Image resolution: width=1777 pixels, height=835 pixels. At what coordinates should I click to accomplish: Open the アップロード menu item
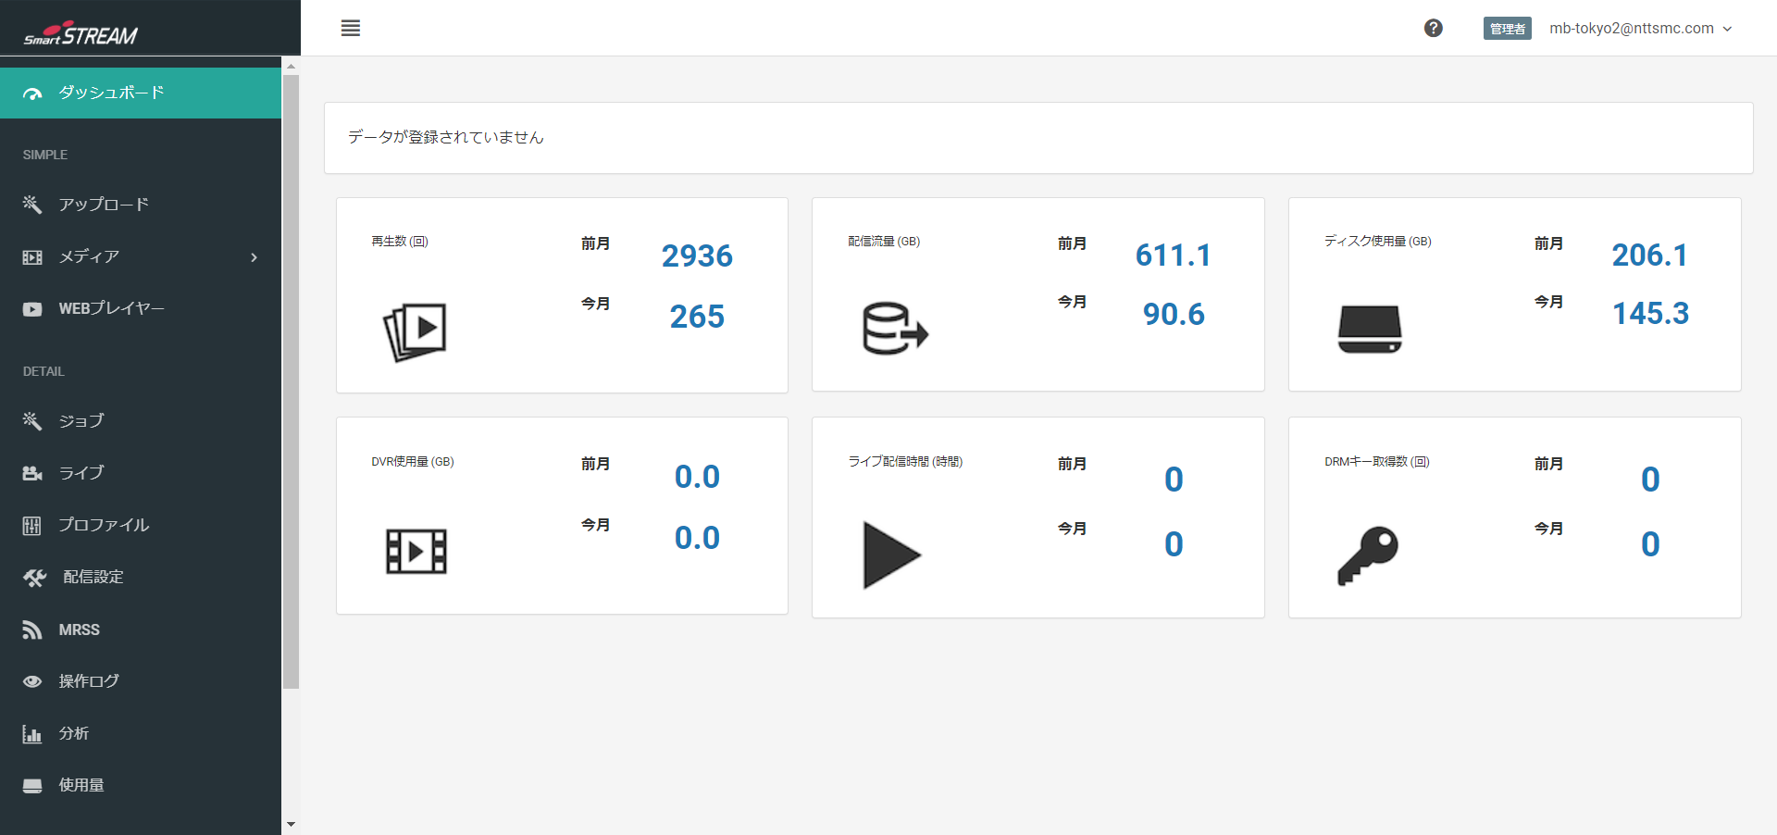104,205
